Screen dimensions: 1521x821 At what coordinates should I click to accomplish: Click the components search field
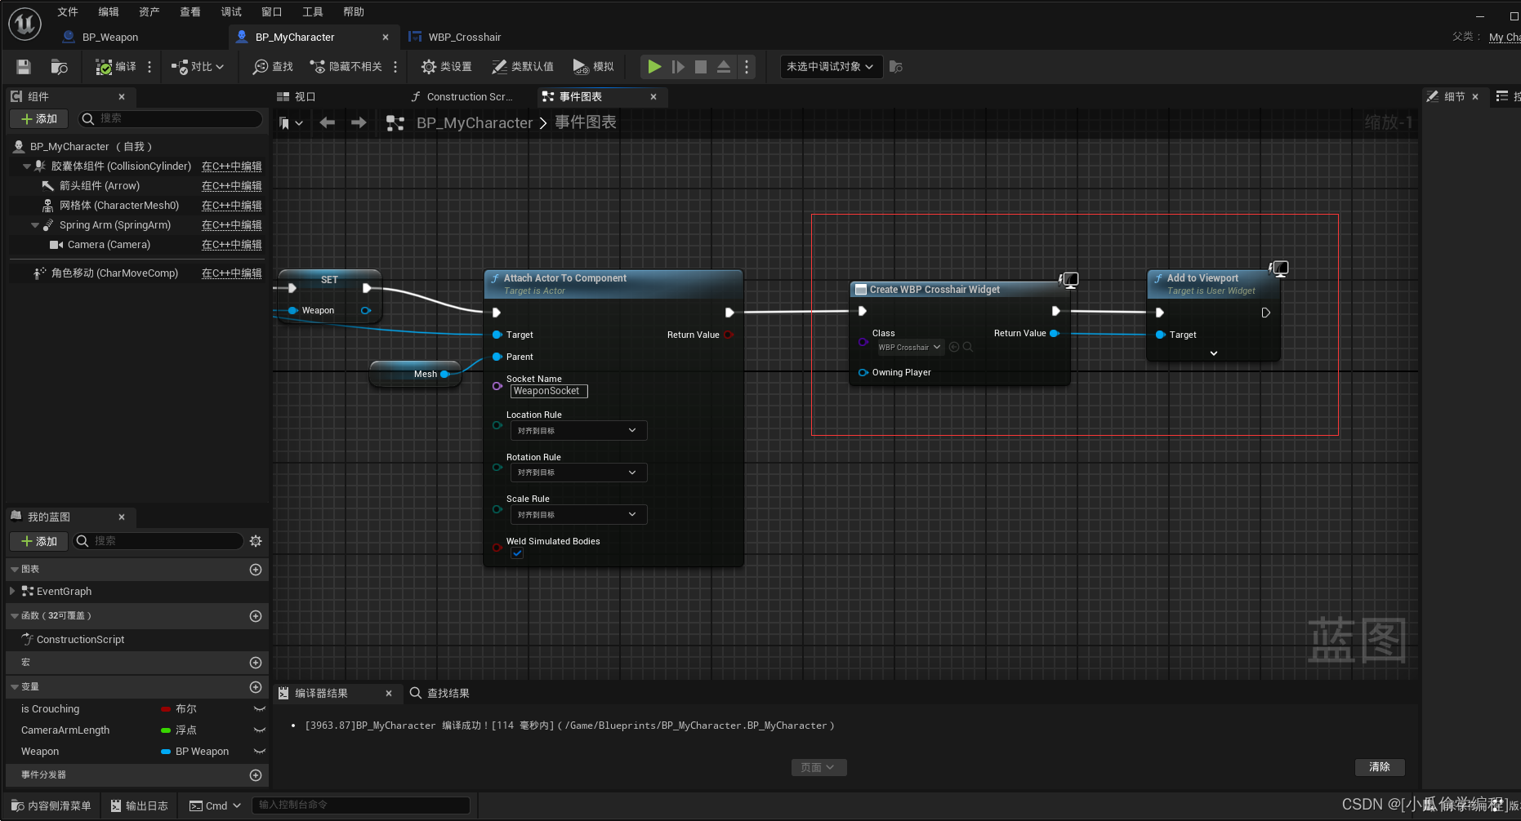171,119
